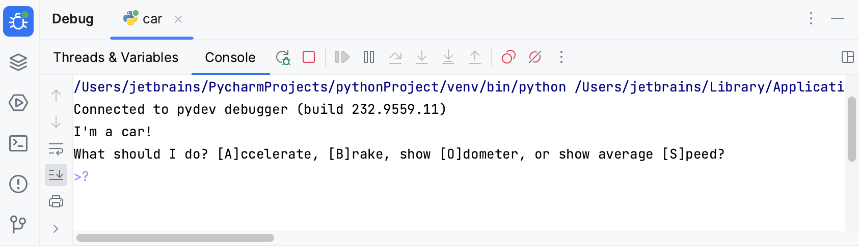Screen dimensions: 859x246
Task: Open debug toolbar more actions menu
Action: (x=561, y=57)
